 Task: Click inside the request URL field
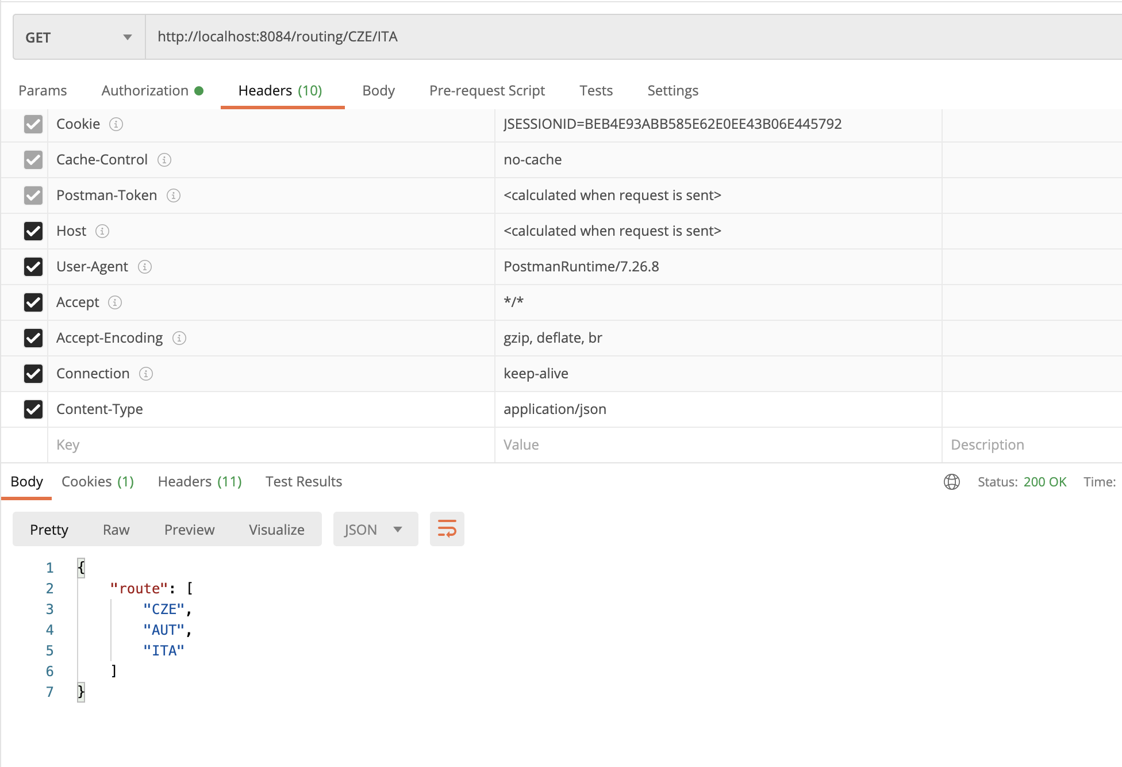[x=402, y=36]
